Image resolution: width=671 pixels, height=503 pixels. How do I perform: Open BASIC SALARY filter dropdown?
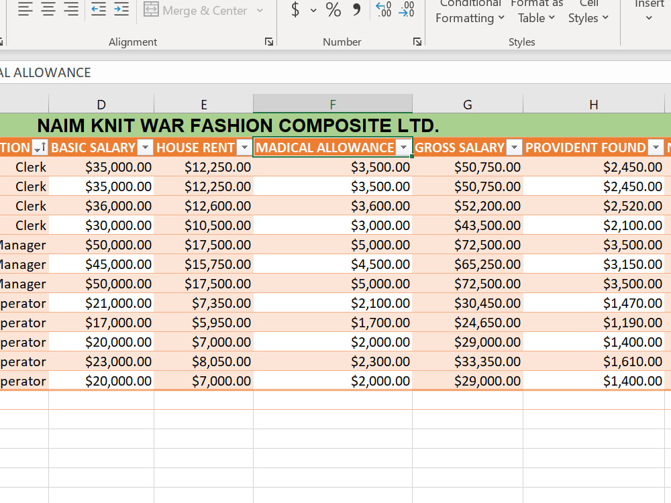145,148
